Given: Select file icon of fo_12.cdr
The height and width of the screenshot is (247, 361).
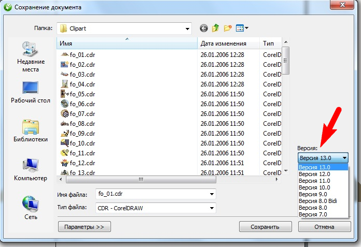Looking at the screenshot, I should 65,163.
